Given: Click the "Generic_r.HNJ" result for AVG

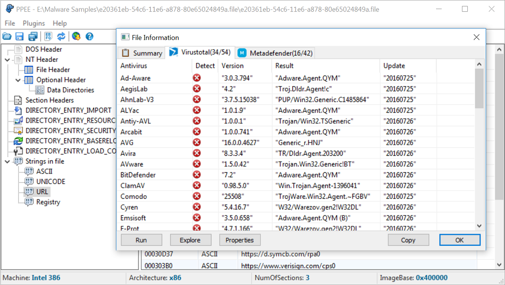Looking at the screenshot, I should coord(299,142).
